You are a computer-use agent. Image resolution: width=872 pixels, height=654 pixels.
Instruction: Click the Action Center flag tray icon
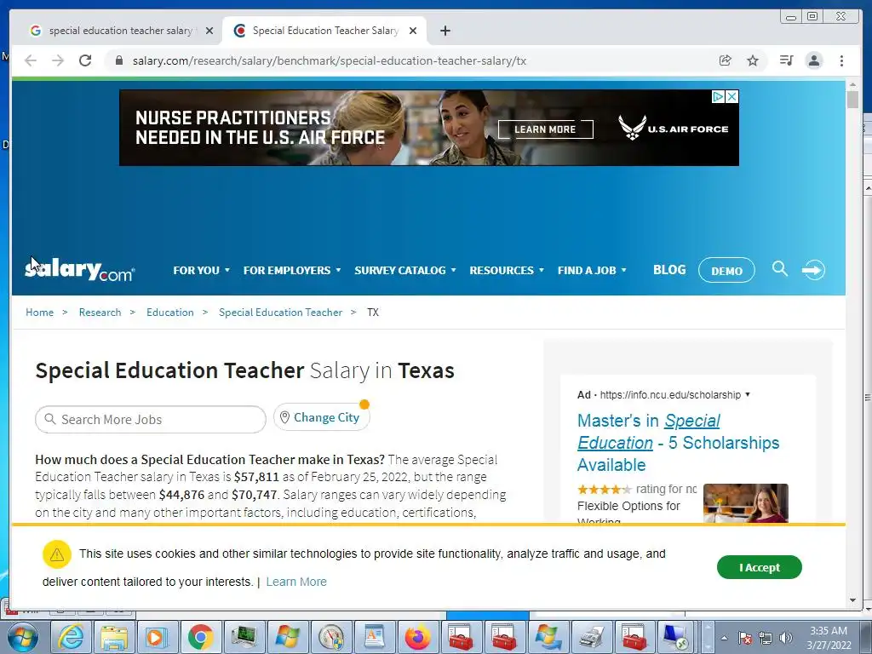pos(745,638)
